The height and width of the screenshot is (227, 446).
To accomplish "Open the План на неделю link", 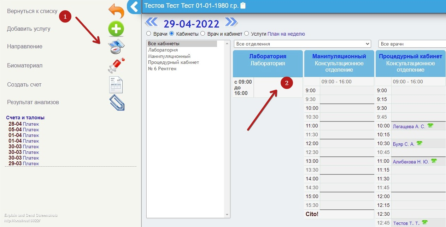I will [x=286, y=34].
